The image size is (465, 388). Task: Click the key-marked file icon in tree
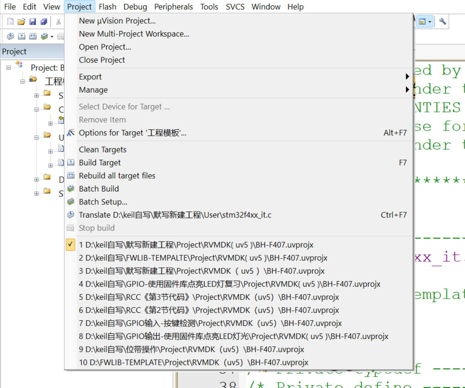61,120
